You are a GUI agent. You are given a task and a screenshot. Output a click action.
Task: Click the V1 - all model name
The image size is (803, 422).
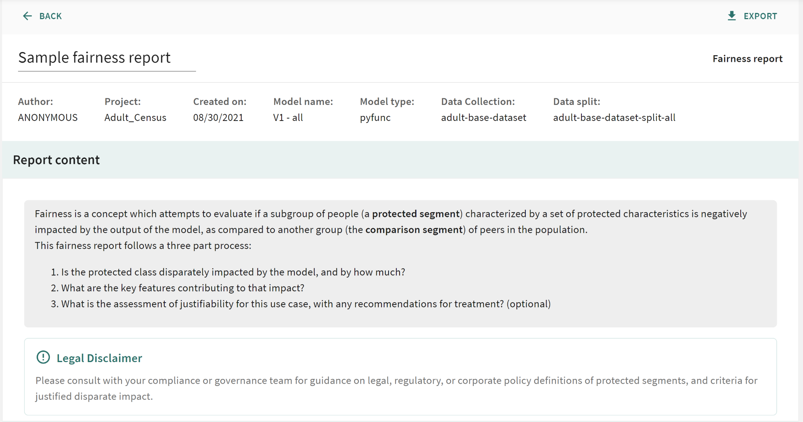(x=288, y=117)
